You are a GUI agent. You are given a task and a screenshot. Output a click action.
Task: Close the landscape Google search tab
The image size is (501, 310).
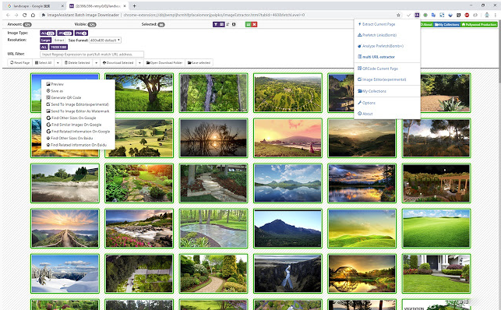(x=62, y=6)
